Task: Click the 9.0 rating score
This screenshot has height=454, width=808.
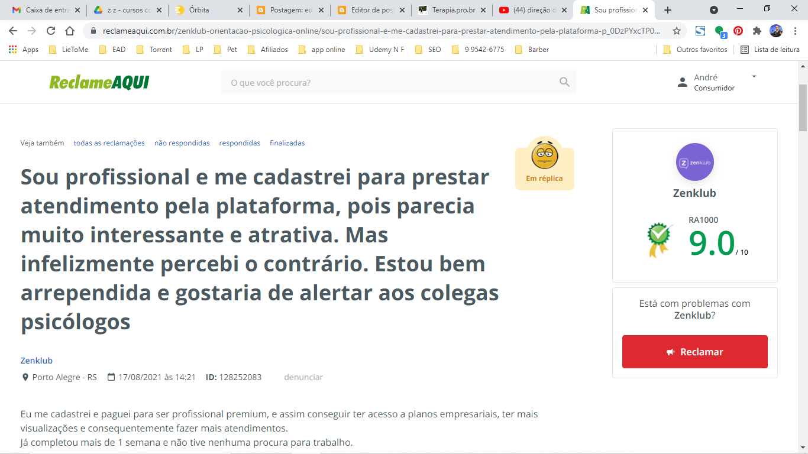Action: pyautogui.click(x=712, y=243)
